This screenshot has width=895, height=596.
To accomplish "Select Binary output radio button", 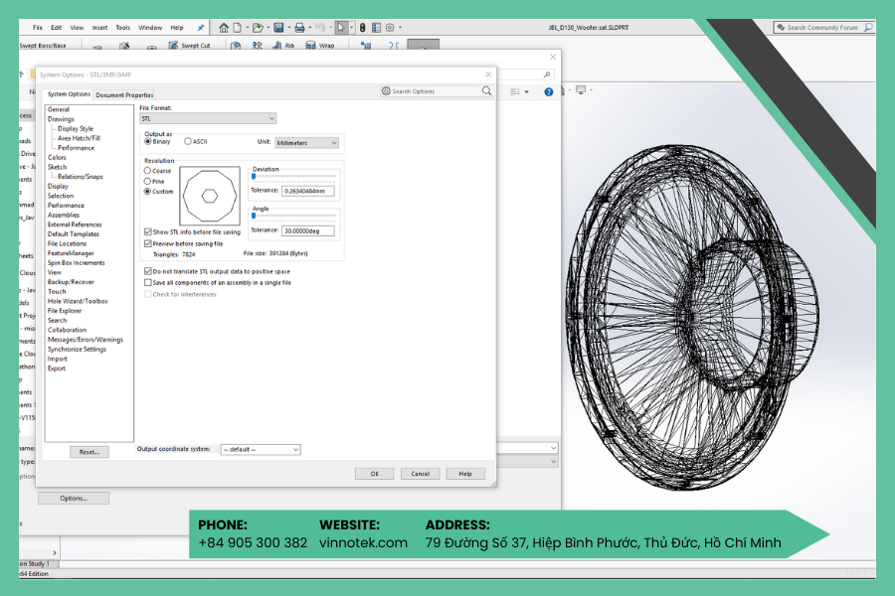I will pyautogui.click(x=148, y=141).
